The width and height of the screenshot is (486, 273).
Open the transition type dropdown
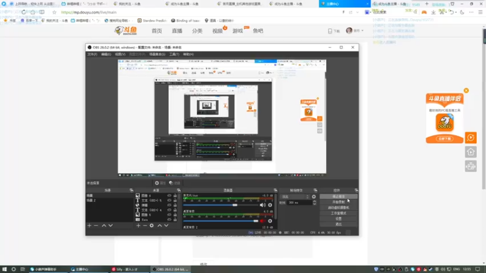pos(295,197)
